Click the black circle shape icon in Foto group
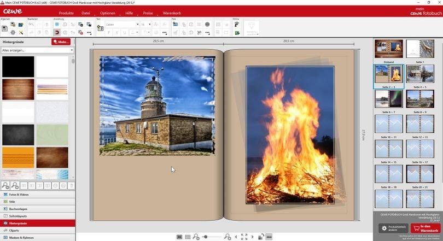The width and height of the screenshot is (443, 241). [x=207, y=25]
